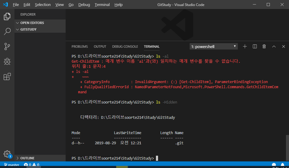This screenshot has width=289, height=168.
Task: Collapse the GITSTUDY folder section
Action: tap(40, 29)
